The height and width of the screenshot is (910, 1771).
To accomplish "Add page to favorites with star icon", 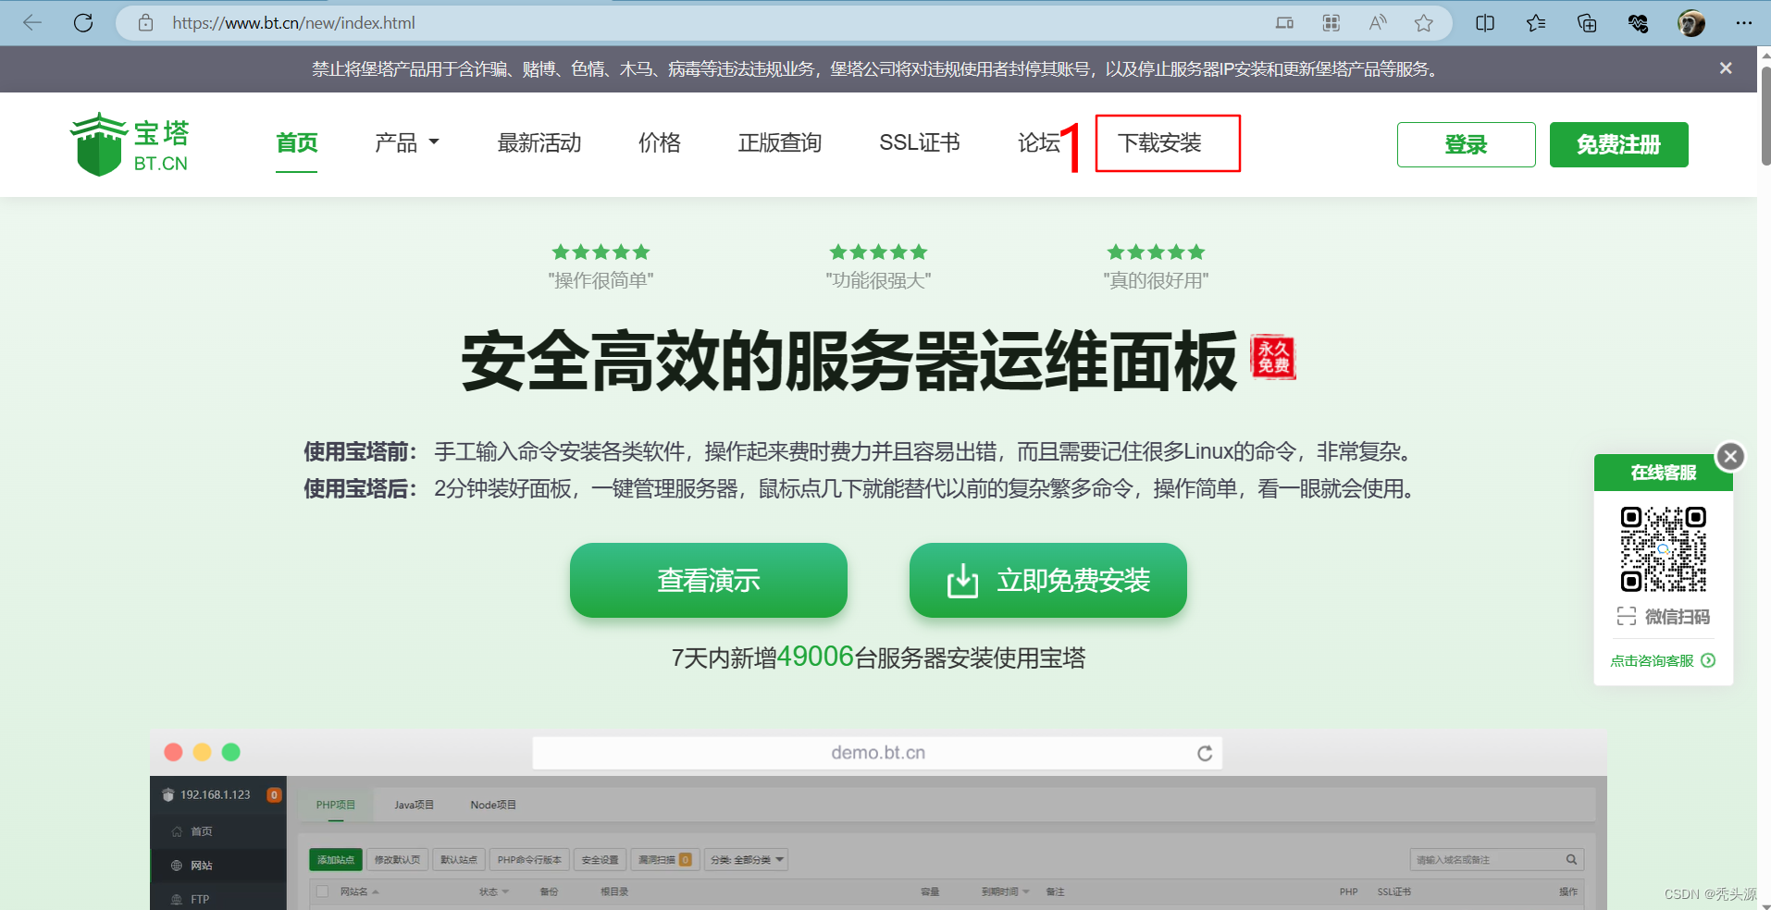I will coord(1424,23).
